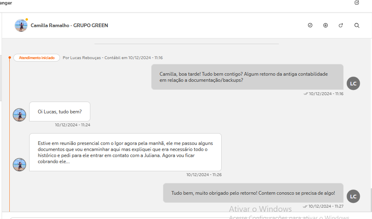Click the plus circle icon in chat header
Image resolution: width=372 pixels, height=219 pixels.
click(325, 26)
